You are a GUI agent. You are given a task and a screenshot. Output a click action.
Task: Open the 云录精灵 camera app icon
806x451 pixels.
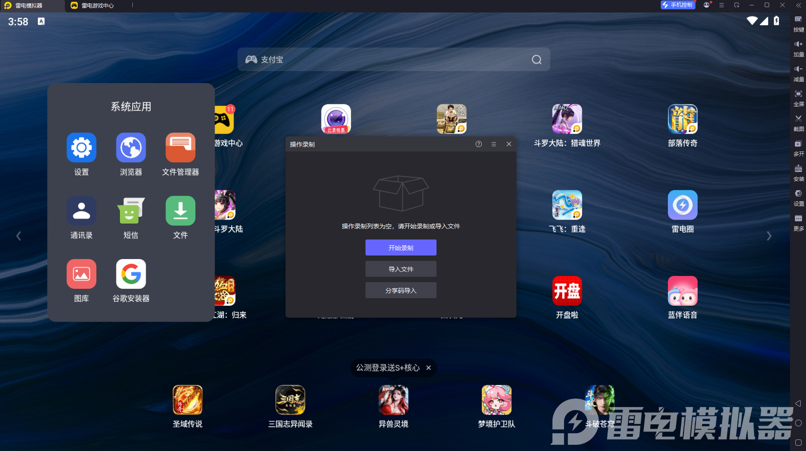[336, 119]
